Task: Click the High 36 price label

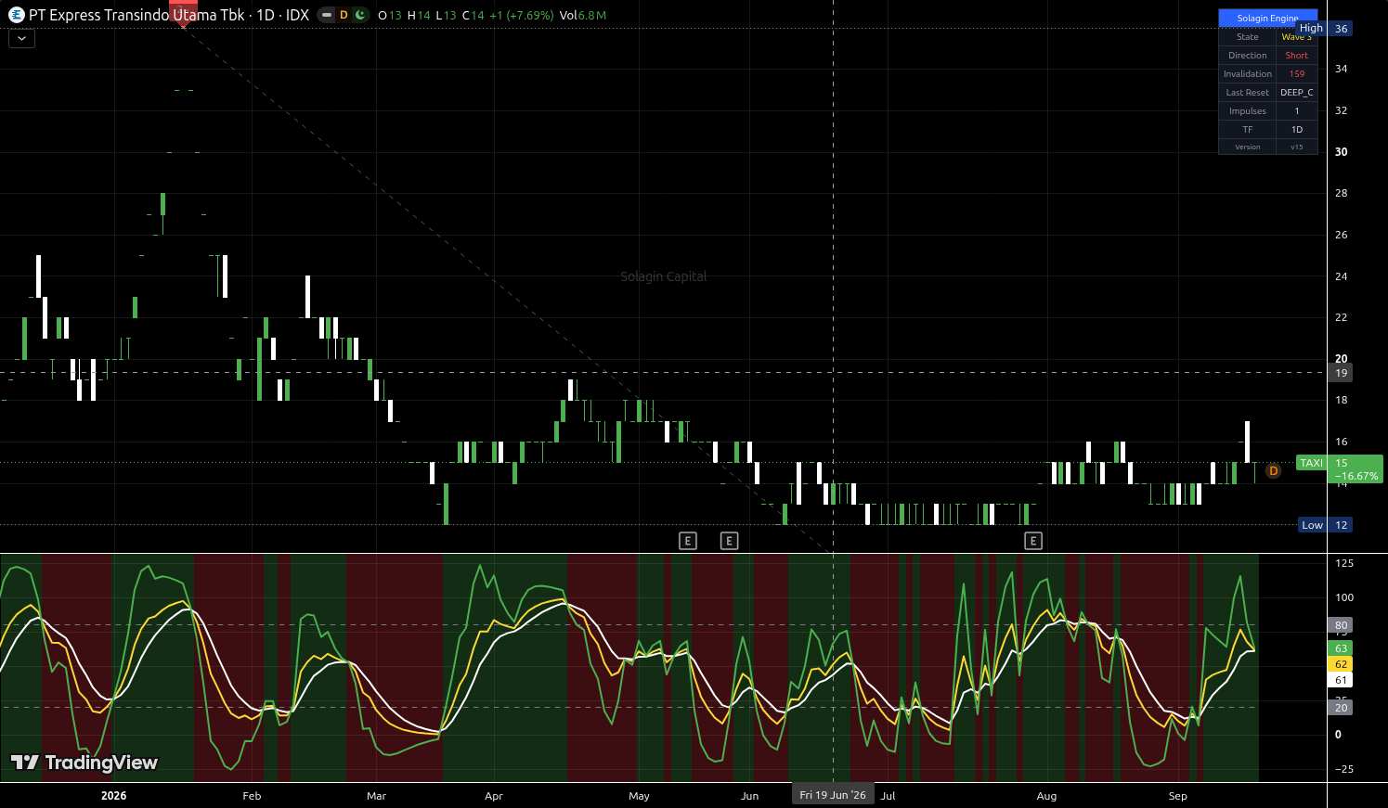Action: tap(1324, 29)
